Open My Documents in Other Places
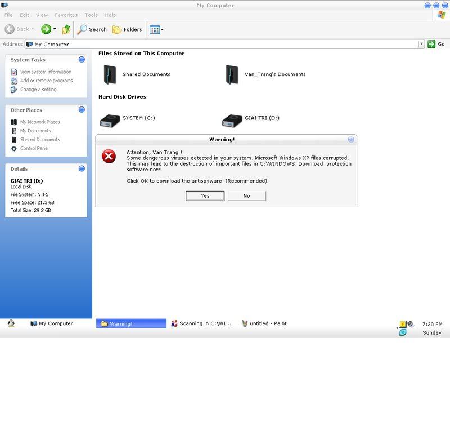The image size is (450, 440). pos(35,131)
